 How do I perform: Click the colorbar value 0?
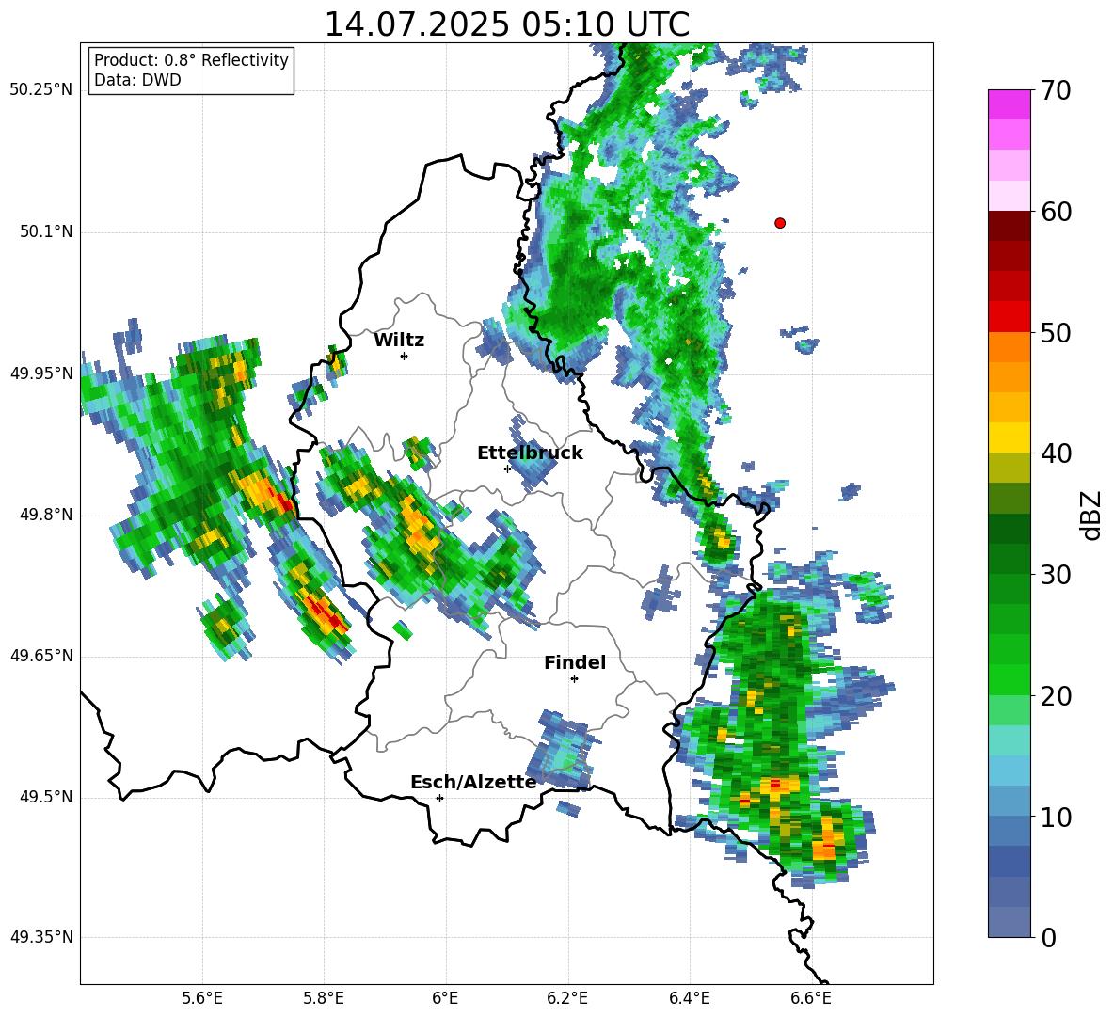pos(1048,937)
